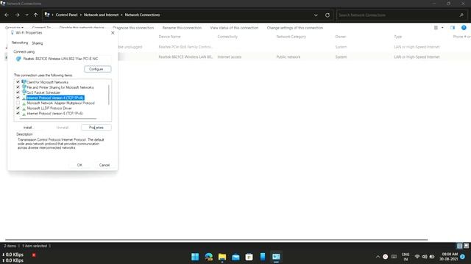Click Control Panel in the address breadcrumb
Viewport: 471px width, 264px height.
66,15
